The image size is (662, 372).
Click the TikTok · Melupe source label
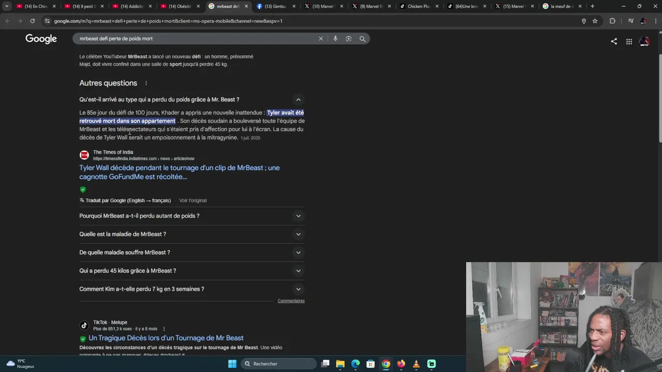110,322
